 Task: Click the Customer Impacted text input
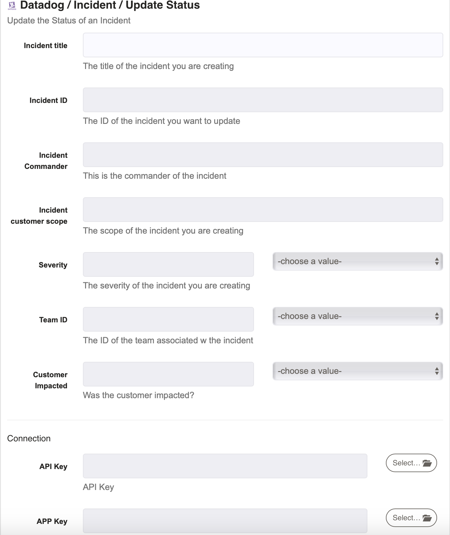168,374
